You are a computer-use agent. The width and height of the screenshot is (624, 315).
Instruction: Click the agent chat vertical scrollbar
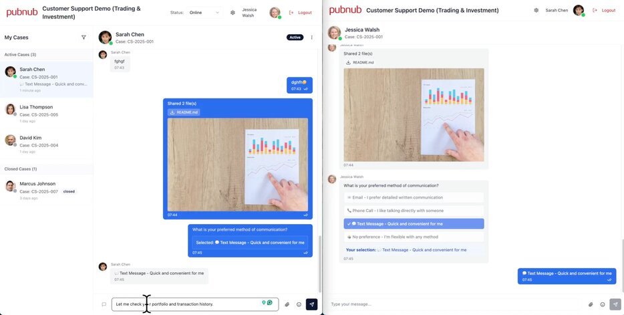click(x=319, y=264)
